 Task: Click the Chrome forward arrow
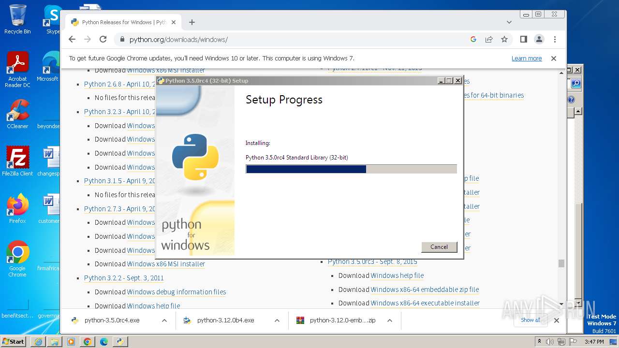[x=88, y=39]
